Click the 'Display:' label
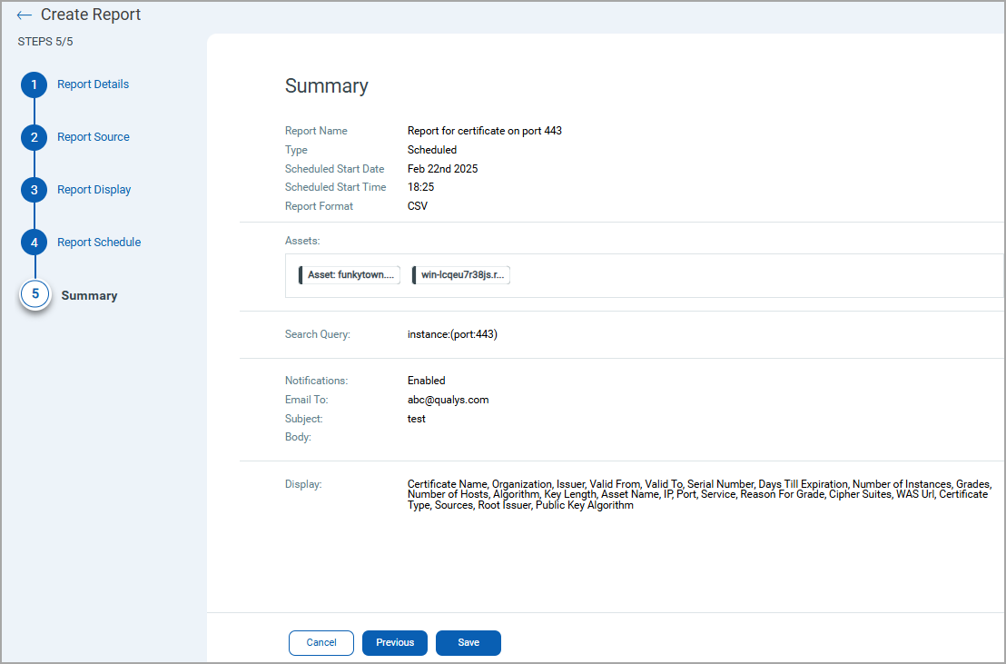This screenshot has width=1006, height=664. (303, 484)
